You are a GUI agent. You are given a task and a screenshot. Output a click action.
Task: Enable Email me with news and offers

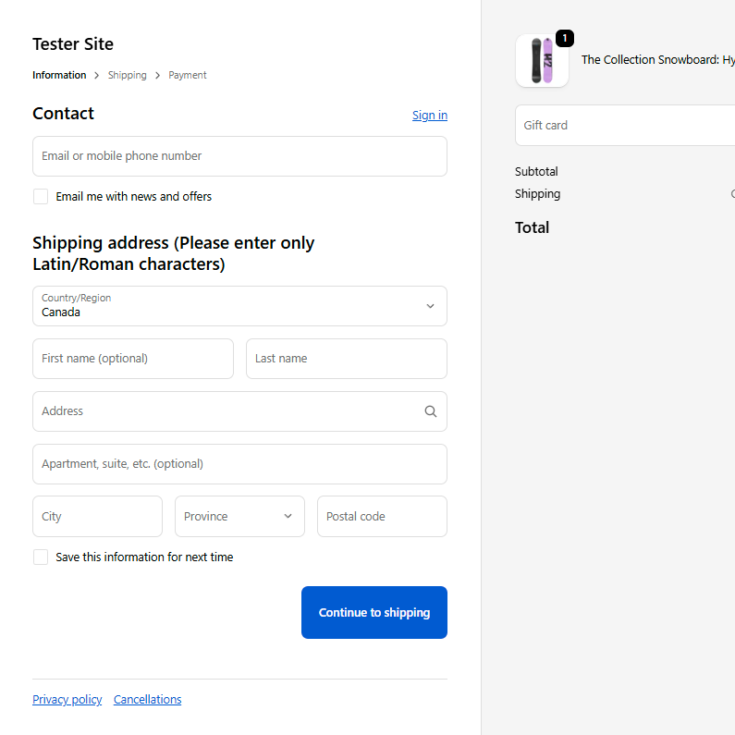[x=41, y=196]
